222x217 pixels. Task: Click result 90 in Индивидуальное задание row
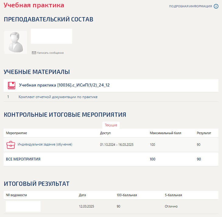pos(199,145)
